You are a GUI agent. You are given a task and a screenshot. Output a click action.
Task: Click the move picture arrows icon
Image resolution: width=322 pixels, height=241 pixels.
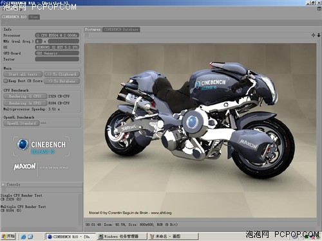[313, 35]
